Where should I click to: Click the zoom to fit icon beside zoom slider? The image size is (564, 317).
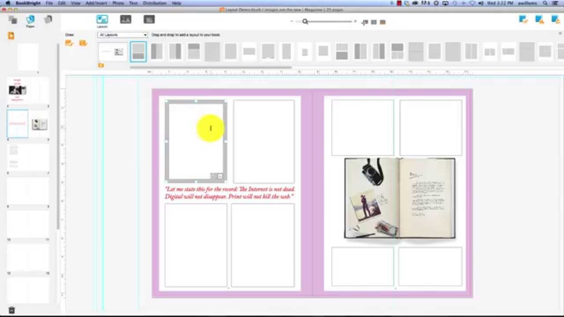coord(365,22)
